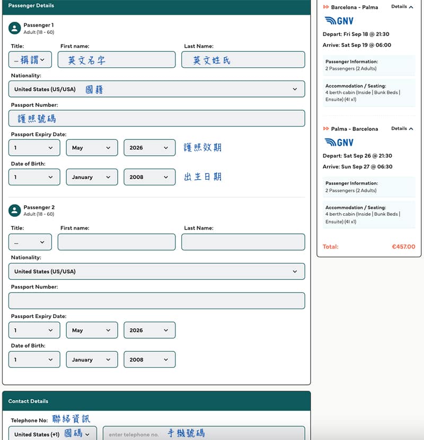Viewport: 424px width, 440px height.
Task: Click the Passenger 1 avatar icon
Action: point(15,28)
